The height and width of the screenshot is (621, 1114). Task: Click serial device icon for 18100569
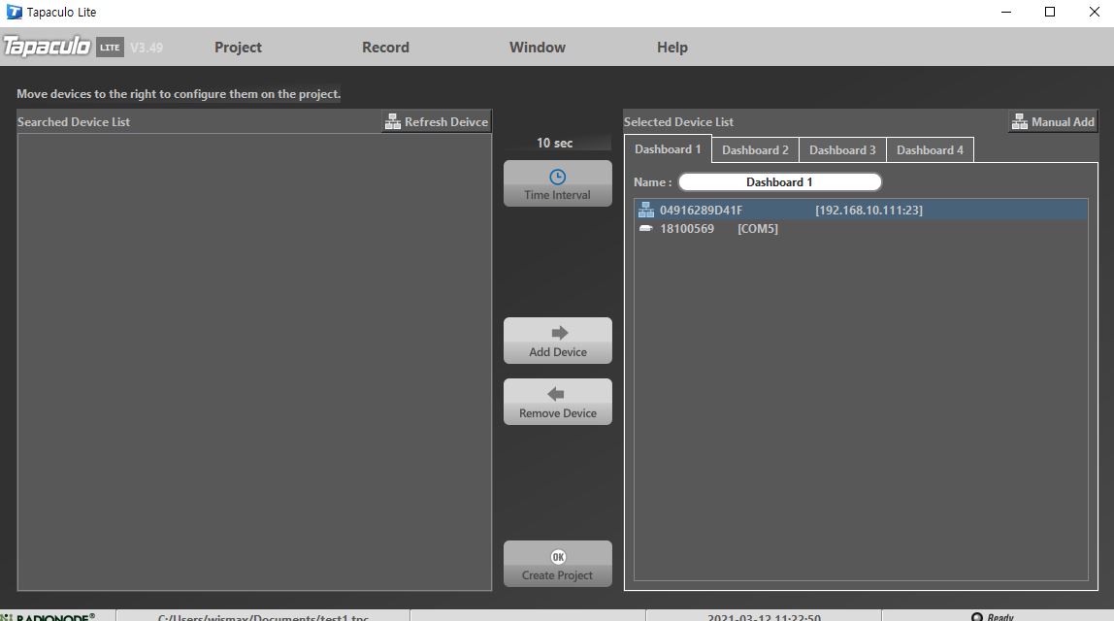(x=646, y=228)
